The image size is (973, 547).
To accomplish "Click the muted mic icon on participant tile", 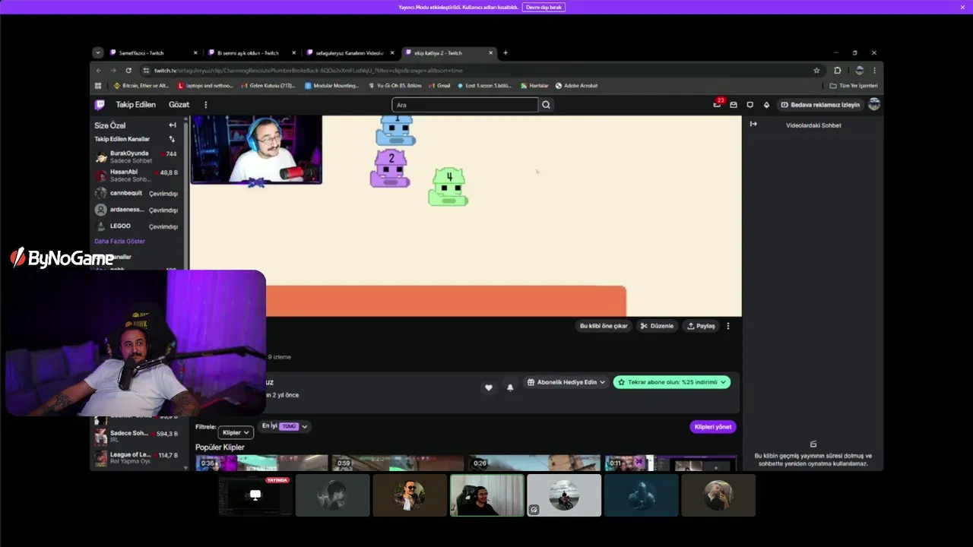I will coord(534,510).
